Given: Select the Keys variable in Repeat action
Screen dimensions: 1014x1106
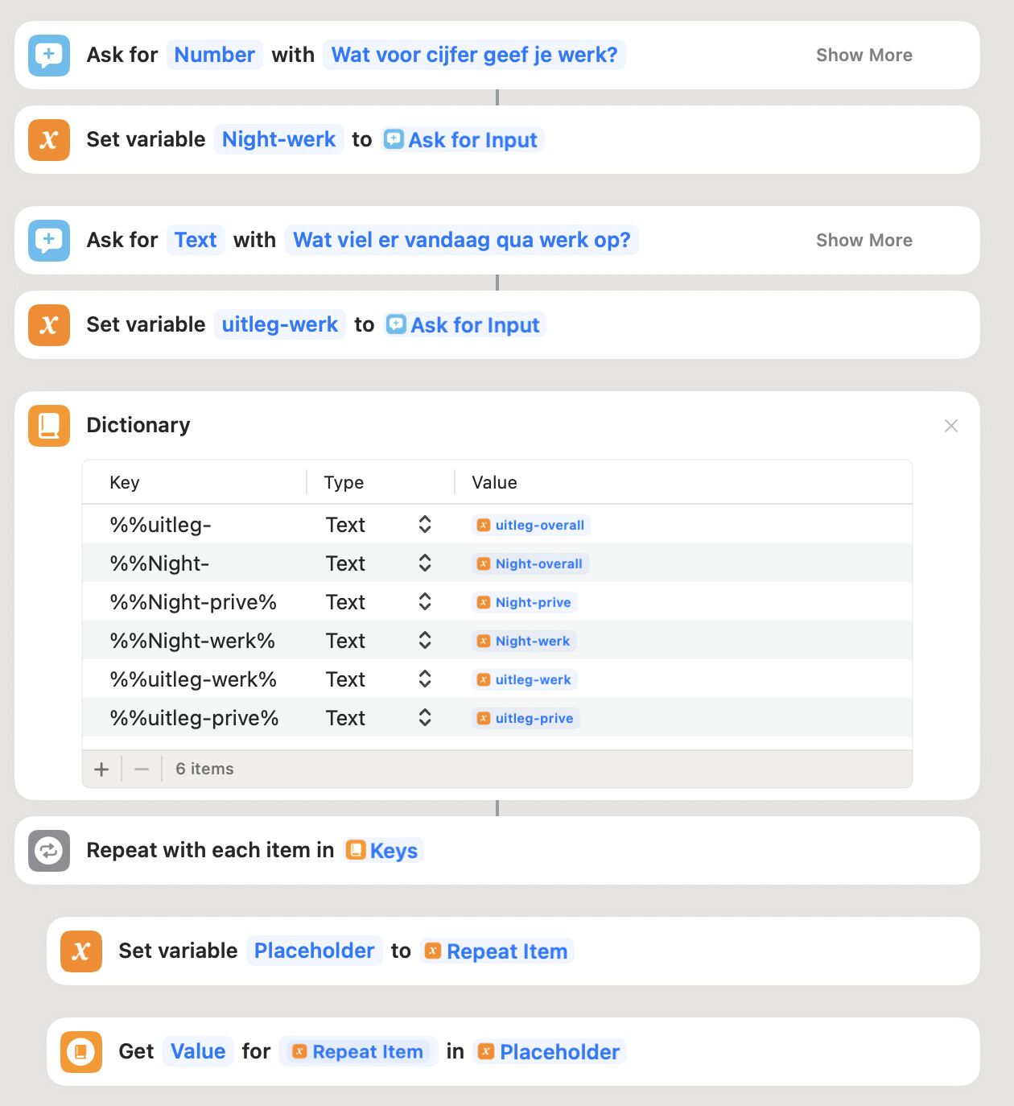Looking at the screenshot, I should pos(384,851).
